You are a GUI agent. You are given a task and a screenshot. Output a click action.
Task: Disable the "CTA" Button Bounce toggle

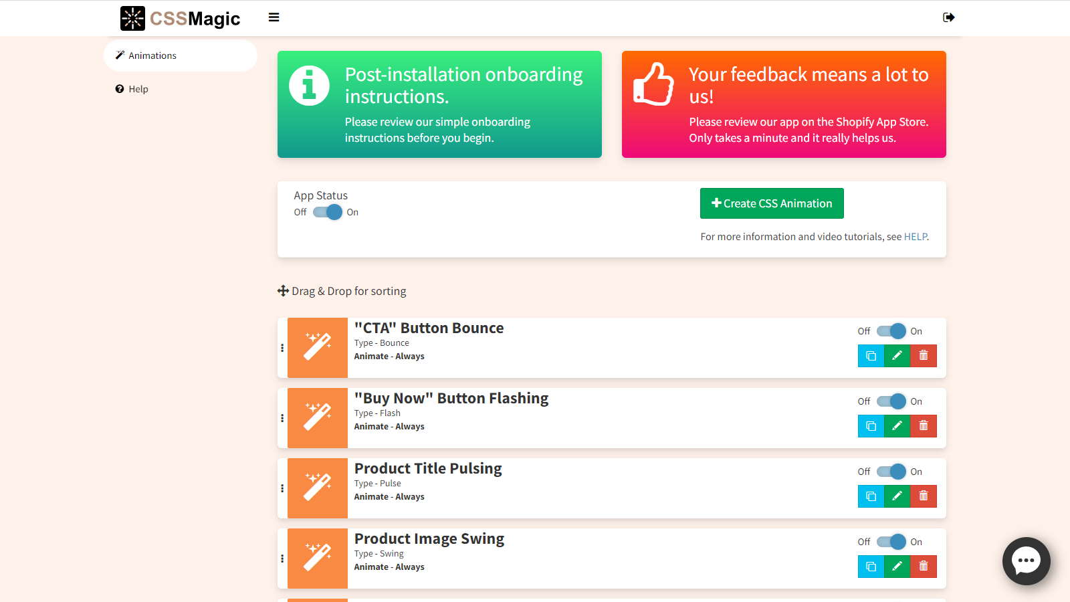891,331
